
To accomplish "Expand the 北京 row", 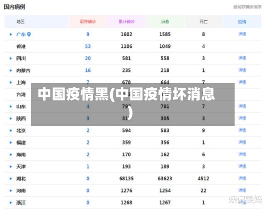I will 11,130.
